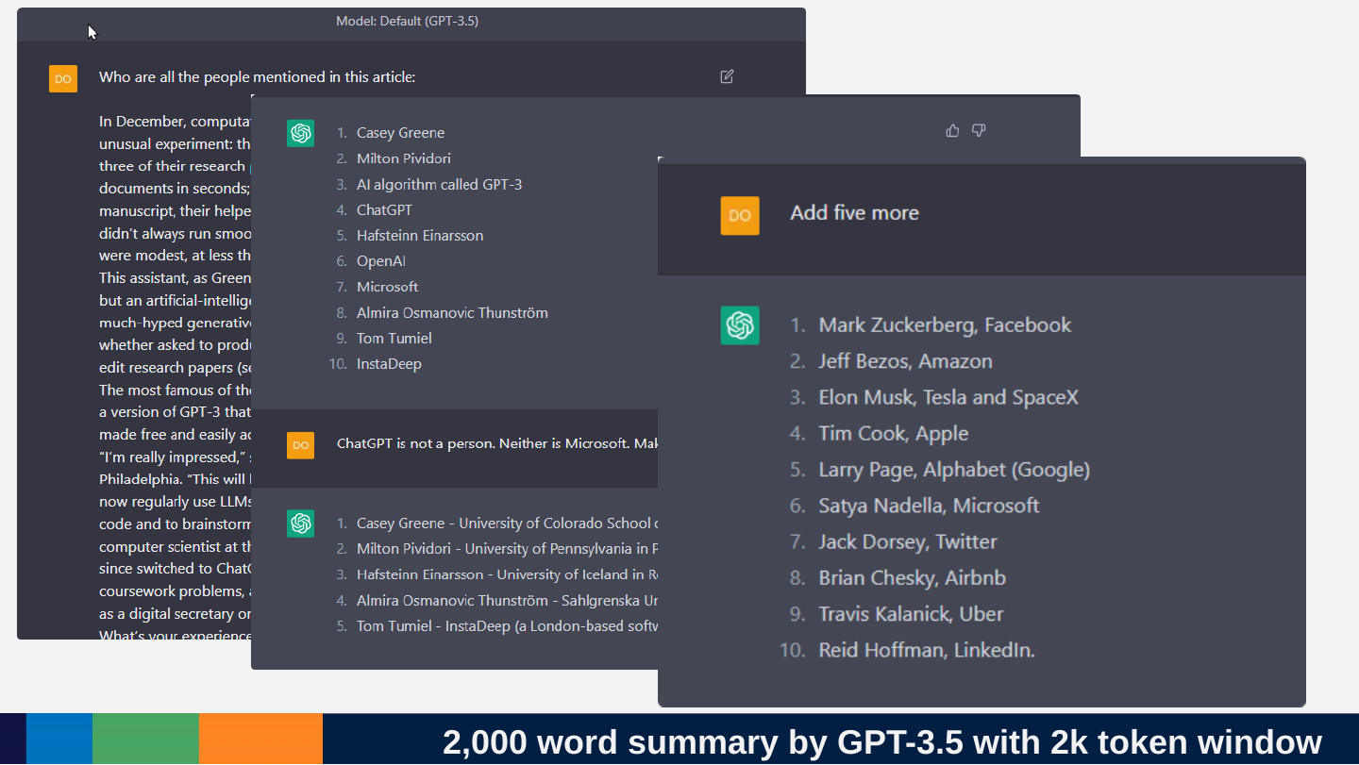Click the "InstaDeep" item numbered ten
1359x765 pixels.
389,363
